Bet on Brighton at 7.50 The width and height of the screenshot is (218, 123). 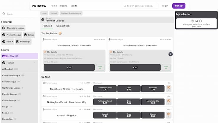click(x=153, y=115)
